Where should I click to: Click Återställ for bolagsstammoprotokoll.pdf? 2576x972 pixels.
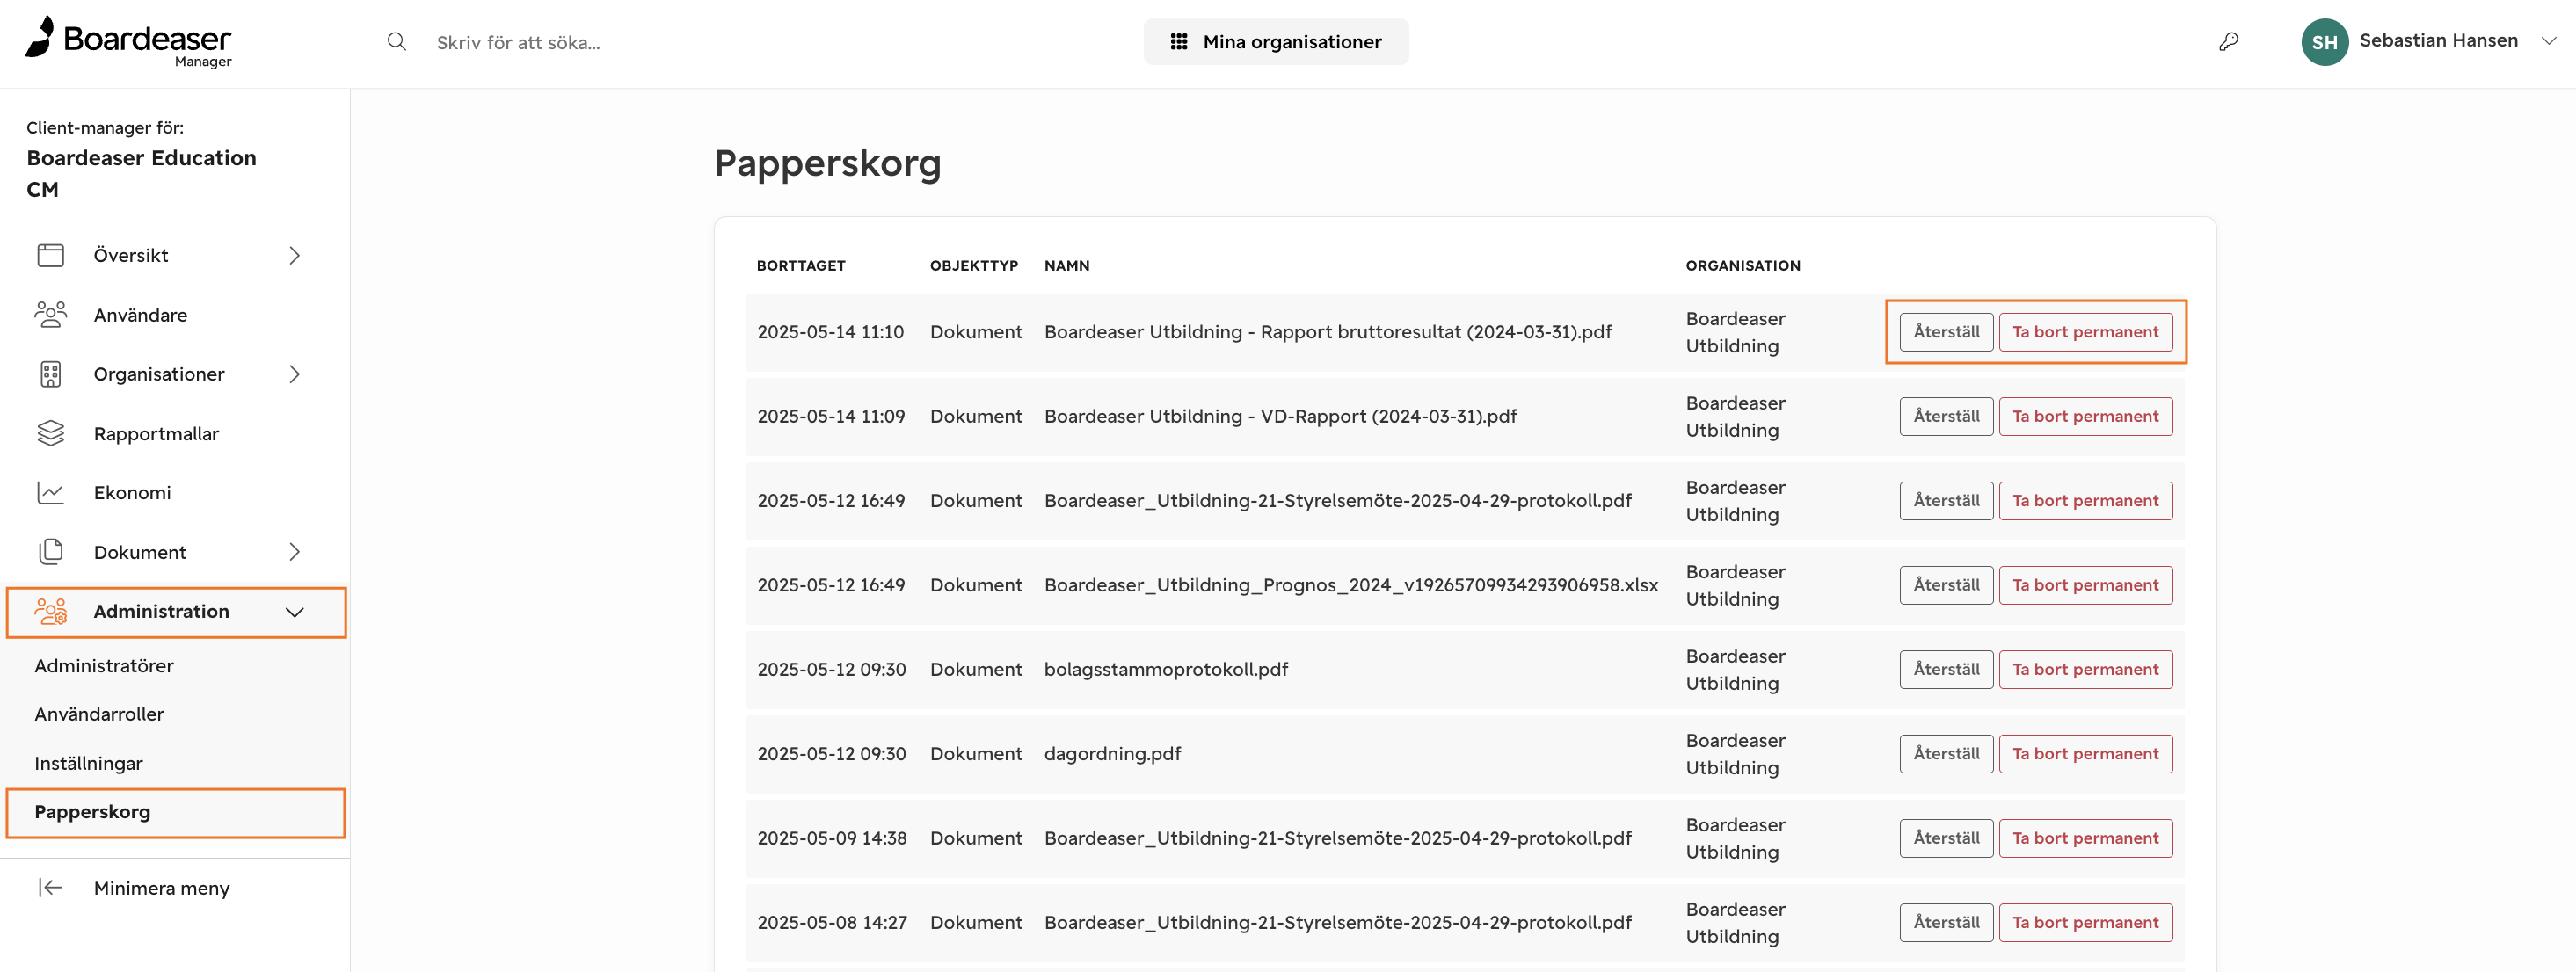1946,669
